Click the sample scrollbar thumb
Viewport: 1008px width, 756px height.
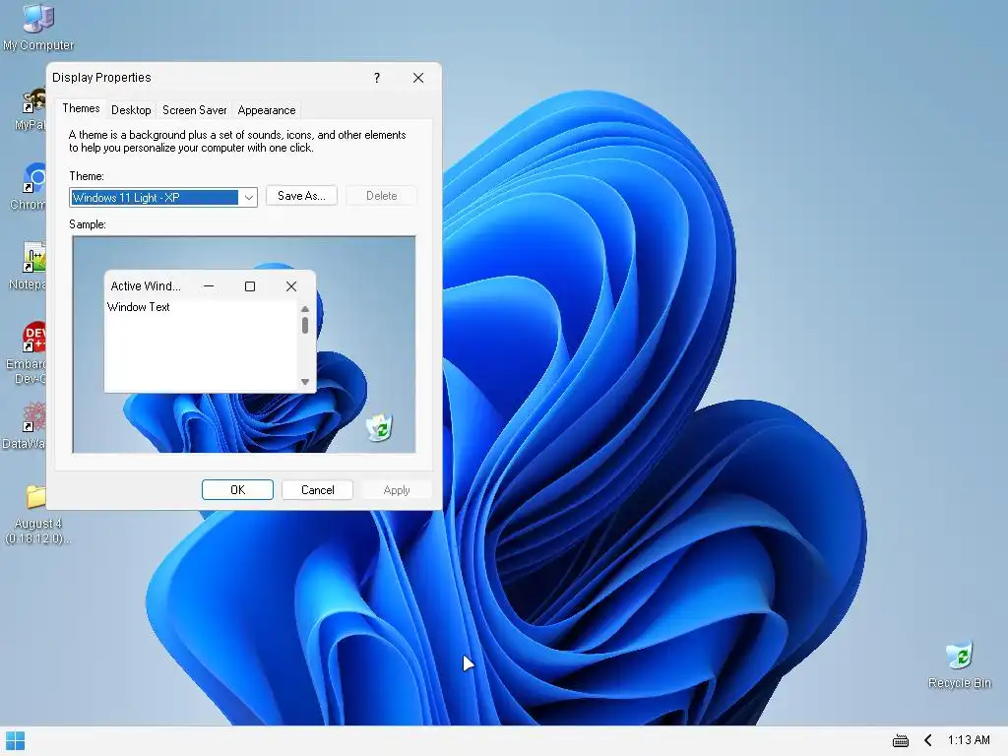[x=305, y=325]
